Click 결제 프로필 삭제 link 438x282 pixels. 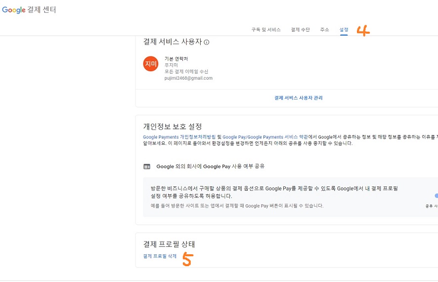click(160, 256)
